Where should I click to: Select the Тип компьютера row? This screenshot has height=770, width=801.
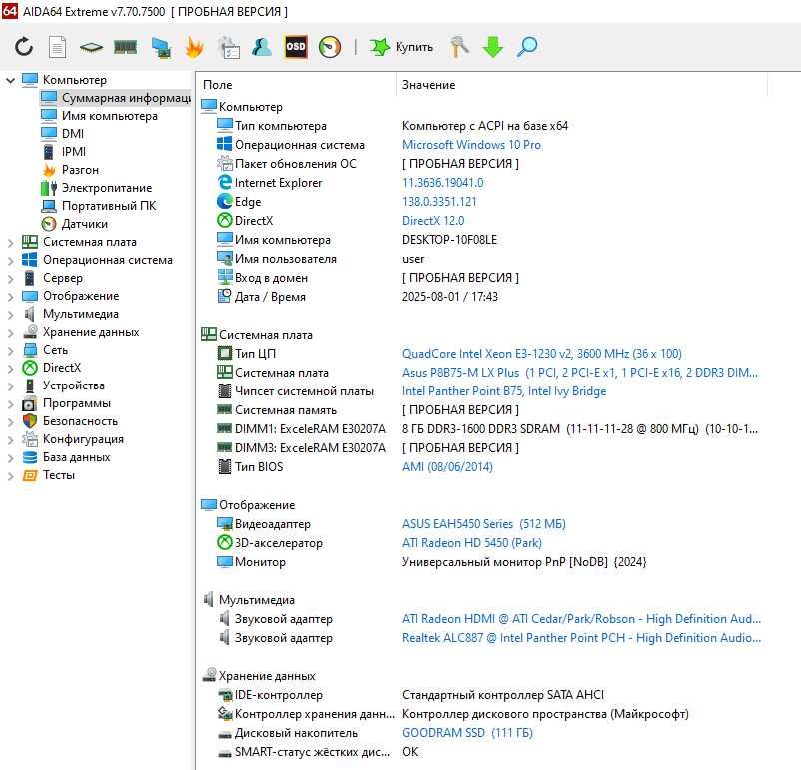pyautogui.click(x=482, y=126)
